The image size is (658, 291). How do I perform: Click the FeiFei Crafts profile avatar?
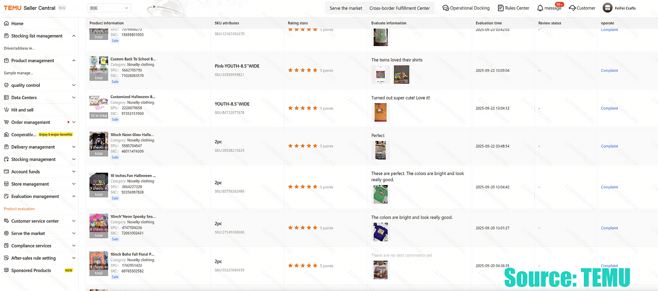click(607, 8)
